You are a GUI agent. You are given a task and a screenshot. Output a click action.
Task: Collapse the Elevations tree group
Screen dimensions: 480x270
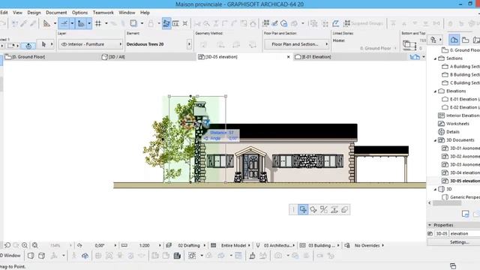[x=435, y=91]
